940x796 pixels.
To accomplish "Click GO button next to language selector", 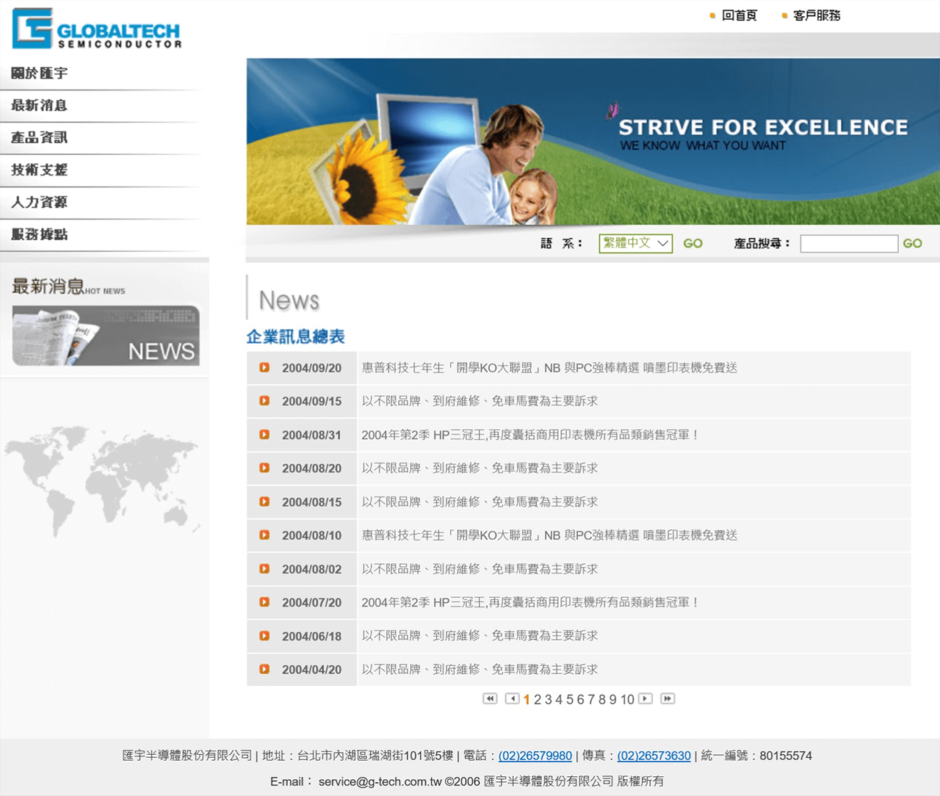I will coord(693,244).
